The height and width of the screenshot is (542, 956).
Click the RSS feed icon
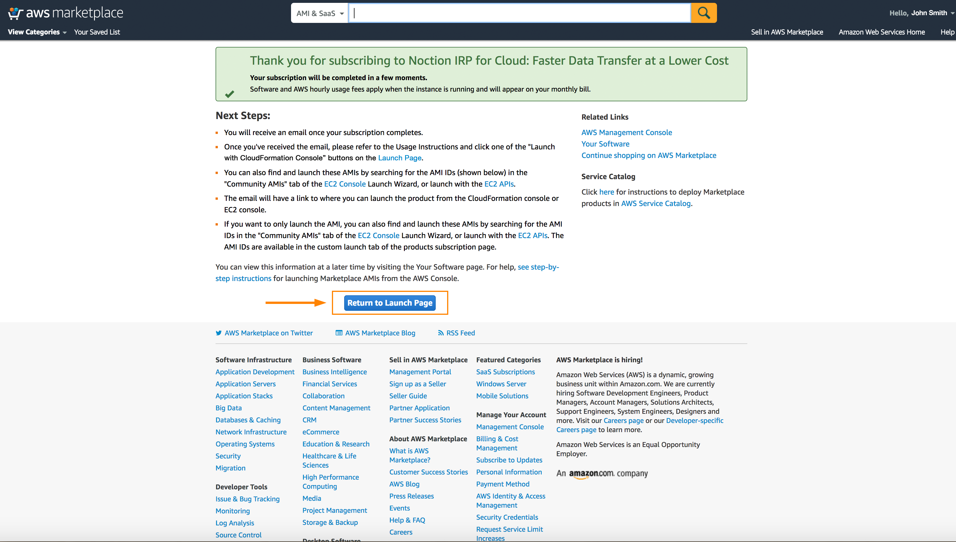pyautogui.click(x=441, y=333)
